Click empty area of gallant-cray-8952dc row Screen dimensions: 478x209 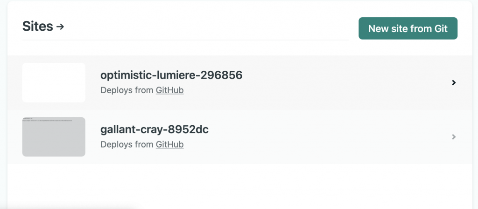[x=327, y=137]
